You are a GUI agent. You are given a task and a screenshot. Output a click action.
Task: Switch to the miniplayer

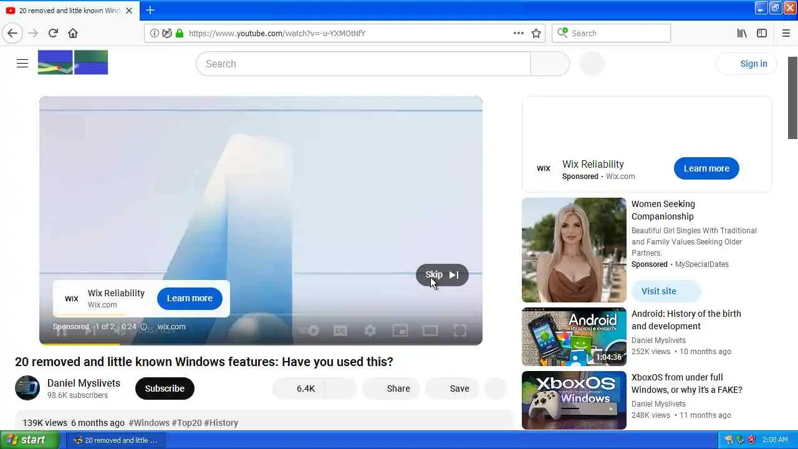[x=400, y=331]
